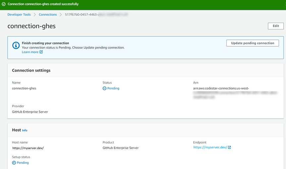Select the Pending text under Status
286x169 pixels.
(113, 88)
